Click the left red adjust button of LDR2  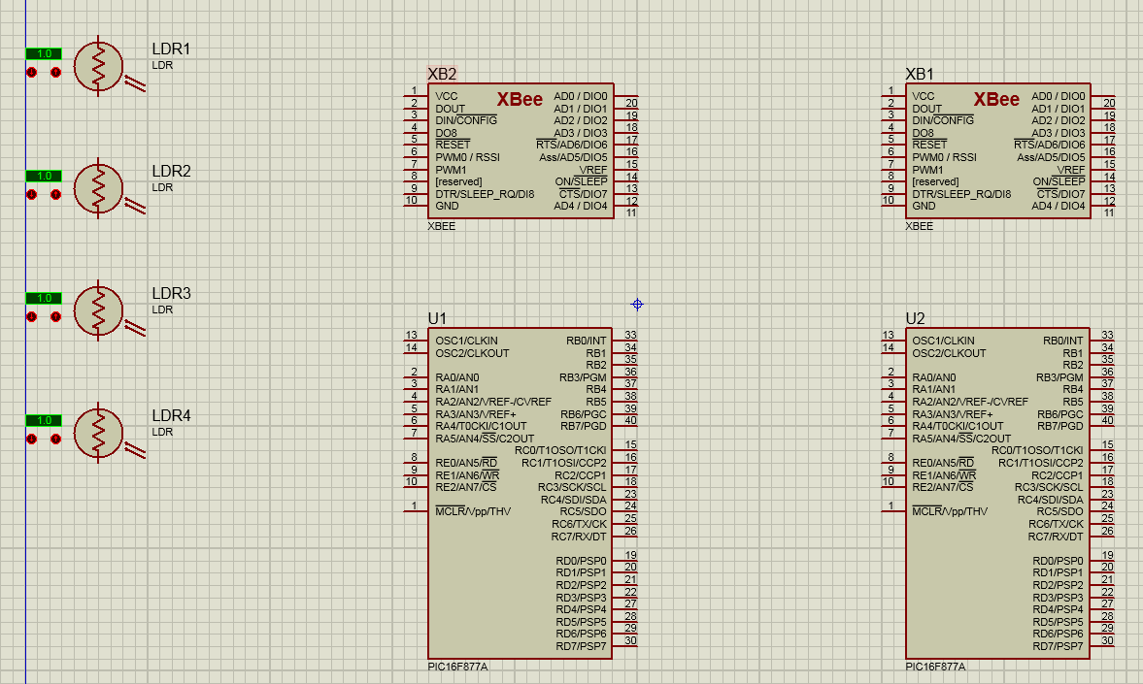pos(31,194)
